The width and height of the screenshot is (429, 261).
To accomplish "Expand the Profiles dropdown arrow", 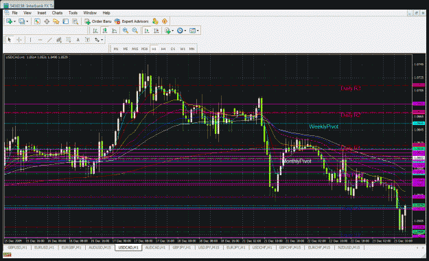I will tap(27, 21).
